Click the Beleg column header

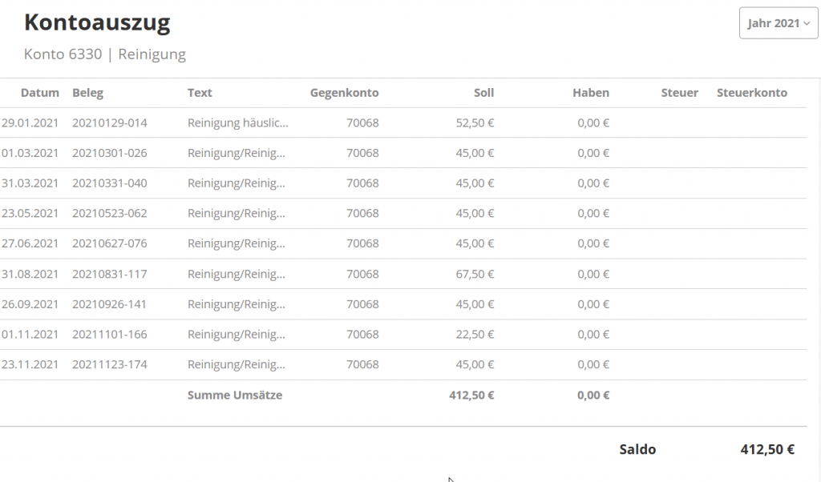point(87,93)
